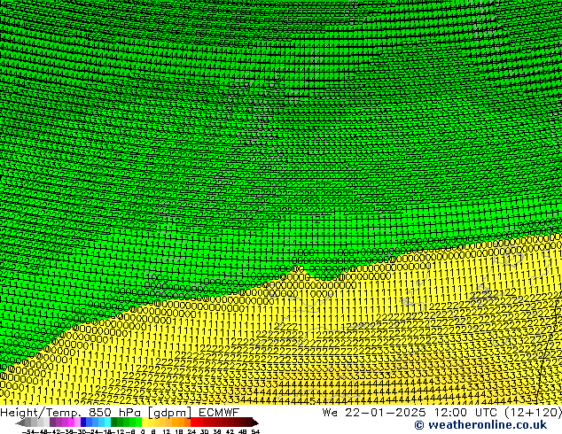Image resolution: width=562 pixels, height=434 pixels.
Task: Click the dark blue legend swatch at -30
Action: (83, 422)
